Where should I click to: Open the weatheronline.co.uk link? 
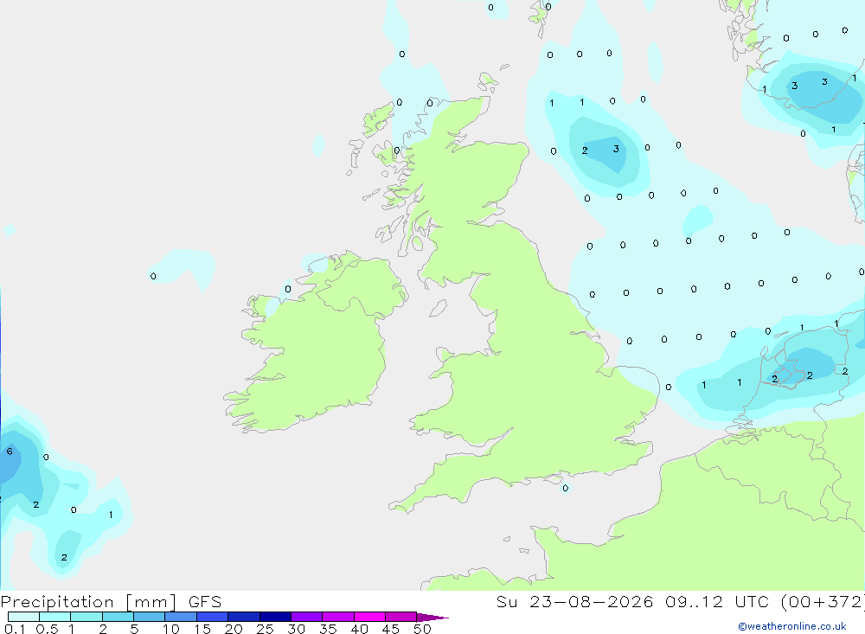[792, 626]
